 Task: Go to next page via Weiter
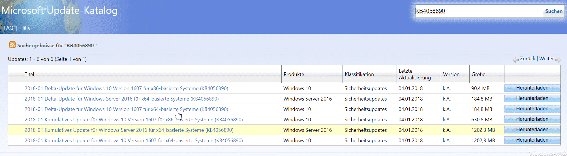coord(546,59)
